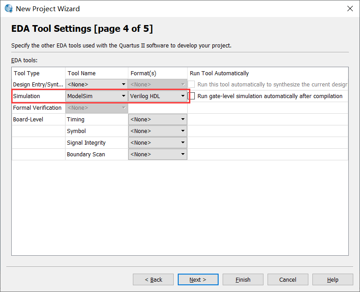Image resolution: width=360 pixels, height=292 pixels.
Task: Select the Formal Verification row label
Action: click(38, 107)
